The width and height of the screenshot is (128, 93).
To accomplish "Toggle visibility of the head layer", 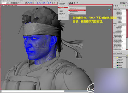I will click(114, 58).
